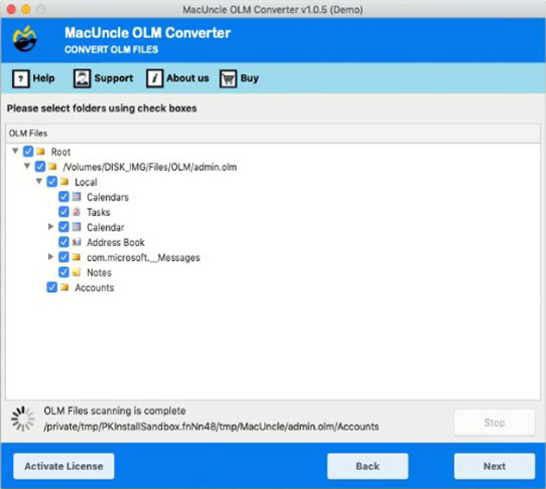Image resolution: width=546 pixels, height=489 pixels.
Task: Click the Calendar row grid icon
Action: click(77, 226)
